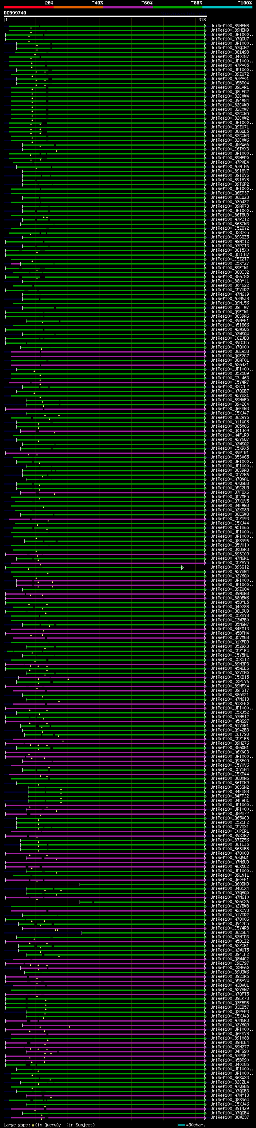Click the UniRef100_A5BR04 label

(230, 83)
